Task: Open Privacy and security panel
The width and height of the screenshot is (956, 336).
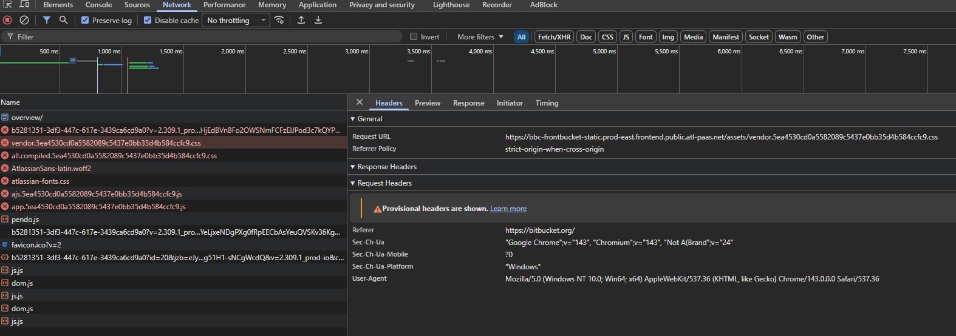Action: coord(382,4)
